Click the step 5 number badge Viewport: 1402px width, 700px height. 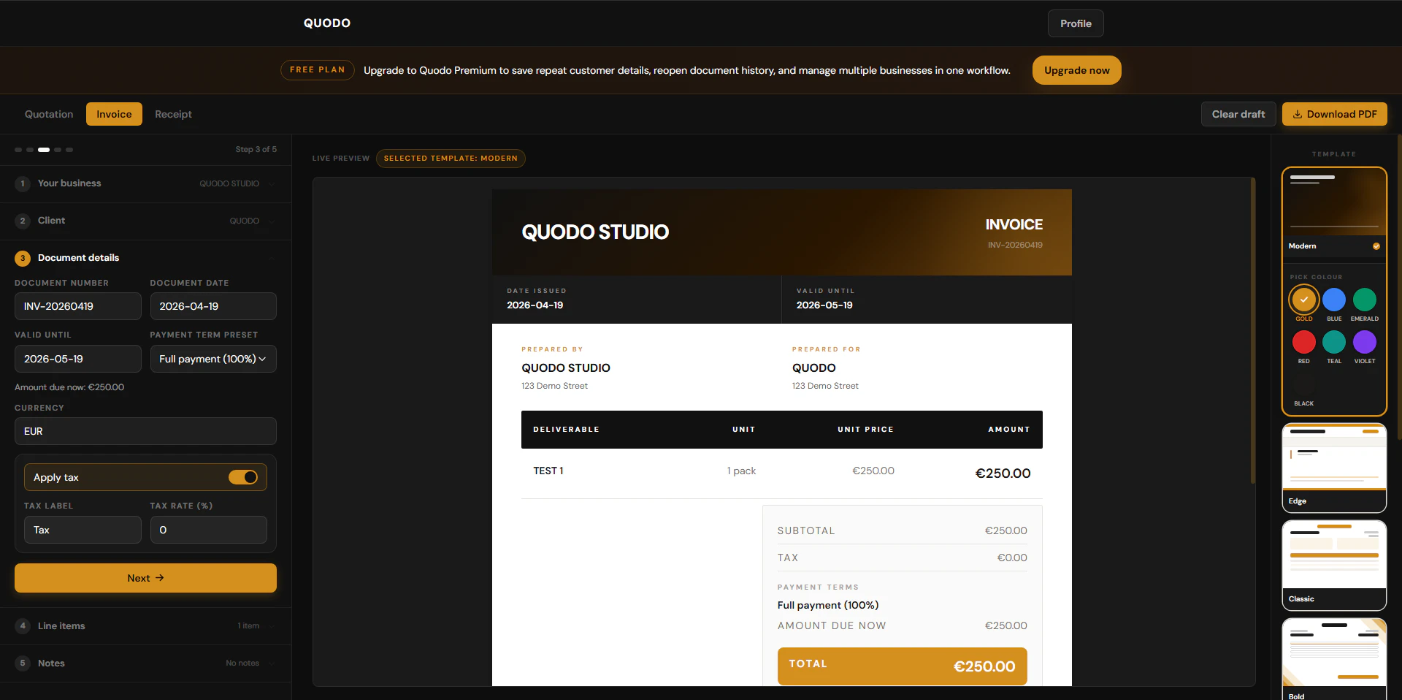click(23, 663)
